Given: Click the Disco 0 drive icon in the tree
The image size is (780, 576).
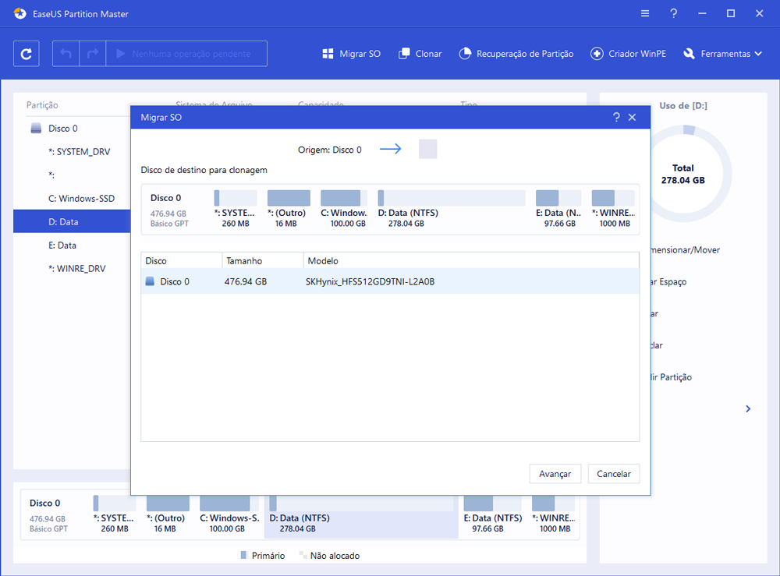Looking at the screenshot, I should (x=36, y=129).
